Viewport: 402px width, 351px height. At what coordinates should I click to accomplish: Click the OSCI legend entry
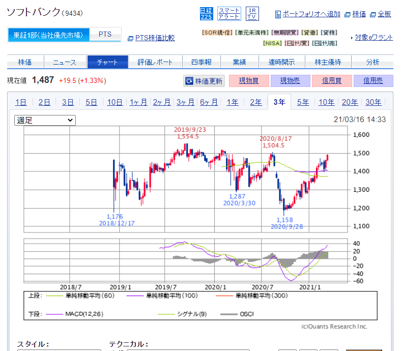pos(237,314)
